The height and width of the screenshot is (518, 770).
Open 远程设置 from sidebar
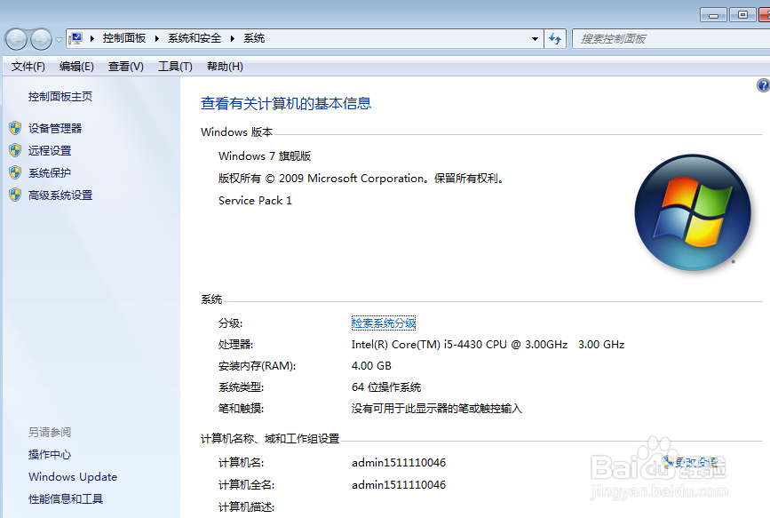pyautogui.click(x=50, y=150)
